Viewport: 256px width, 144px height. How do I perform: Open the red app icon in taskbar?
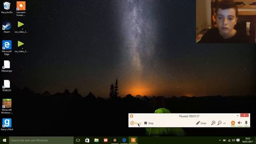pyautogui.click(x=106, y=140)
